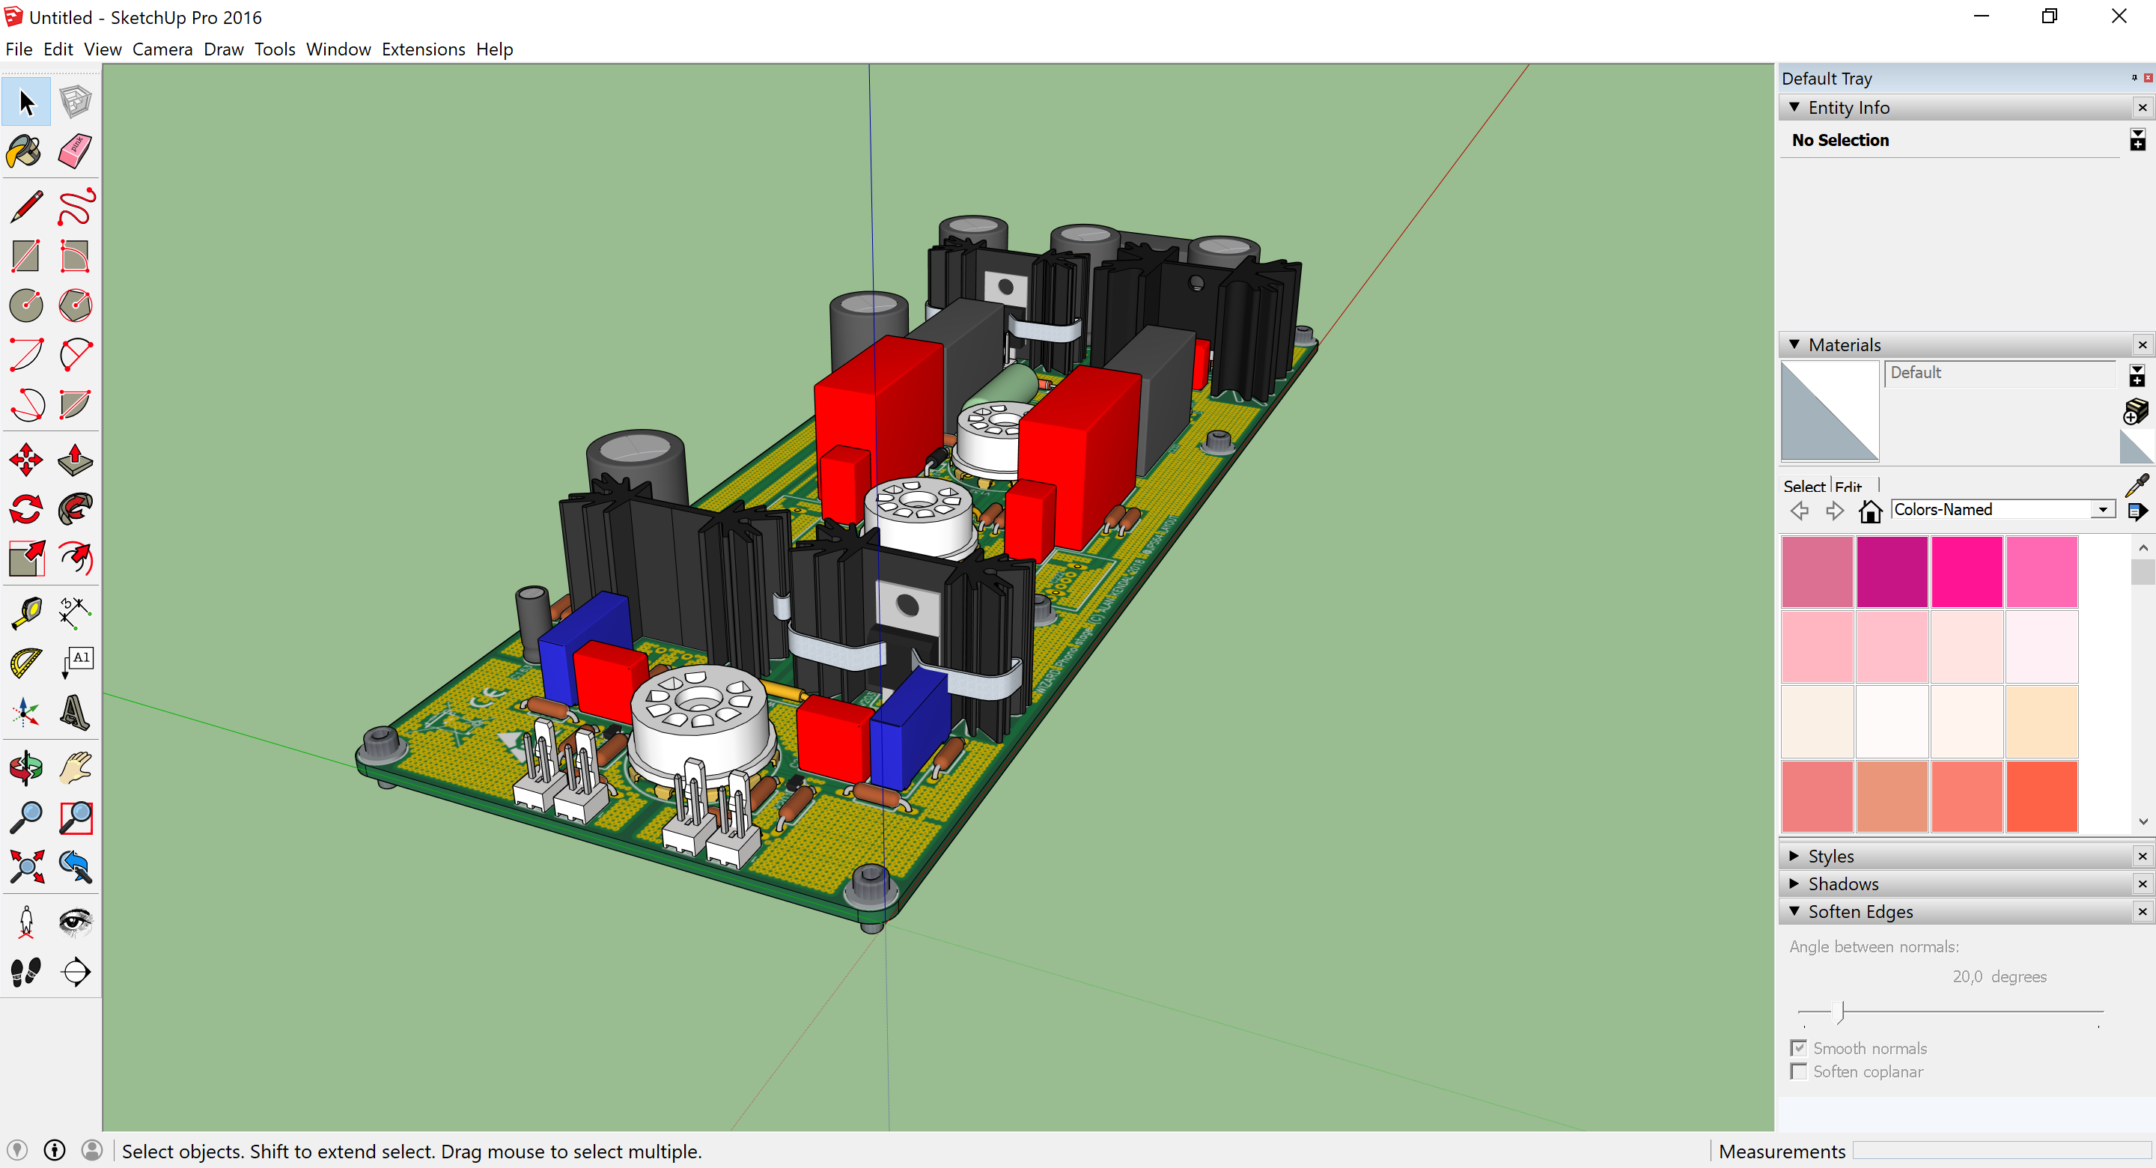Toggle Entity Info show details button
Viewport: 2156px width, 1168px height.
tap(2137, 140)
